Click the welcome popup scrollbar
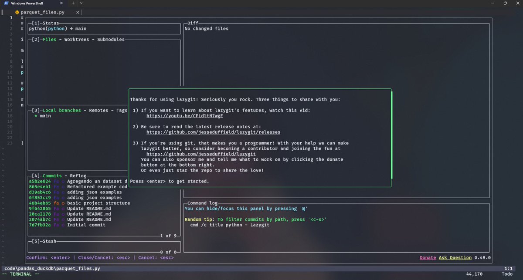Viewport: 523px width, 280px height. [x=392, y=135]
